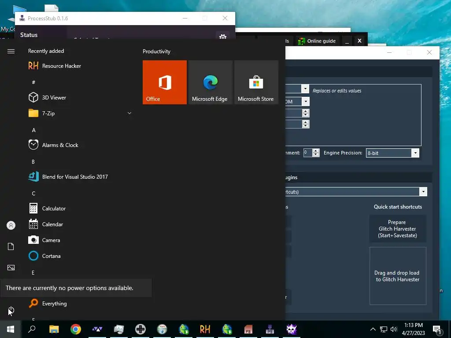Switch to Google Chrome in taskbar
The width and height of the screenshot is (451, 338).
click(x=76, y=329)
